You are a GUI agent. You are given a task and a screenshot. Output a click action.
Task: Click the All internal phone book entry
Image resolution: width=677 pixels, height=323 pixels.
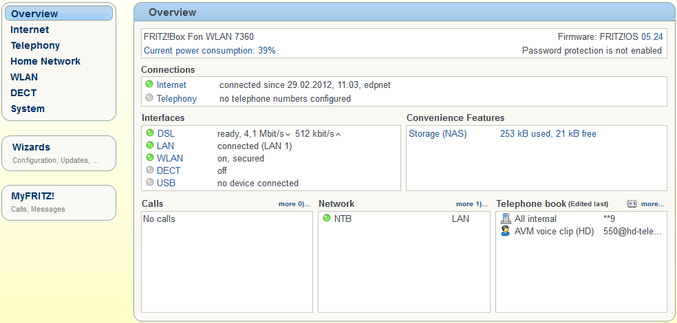click(x=535, y=219)
